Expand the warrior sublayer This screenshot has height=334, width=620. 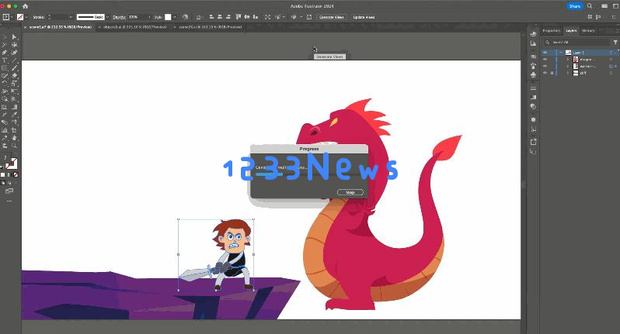point(568,66)
